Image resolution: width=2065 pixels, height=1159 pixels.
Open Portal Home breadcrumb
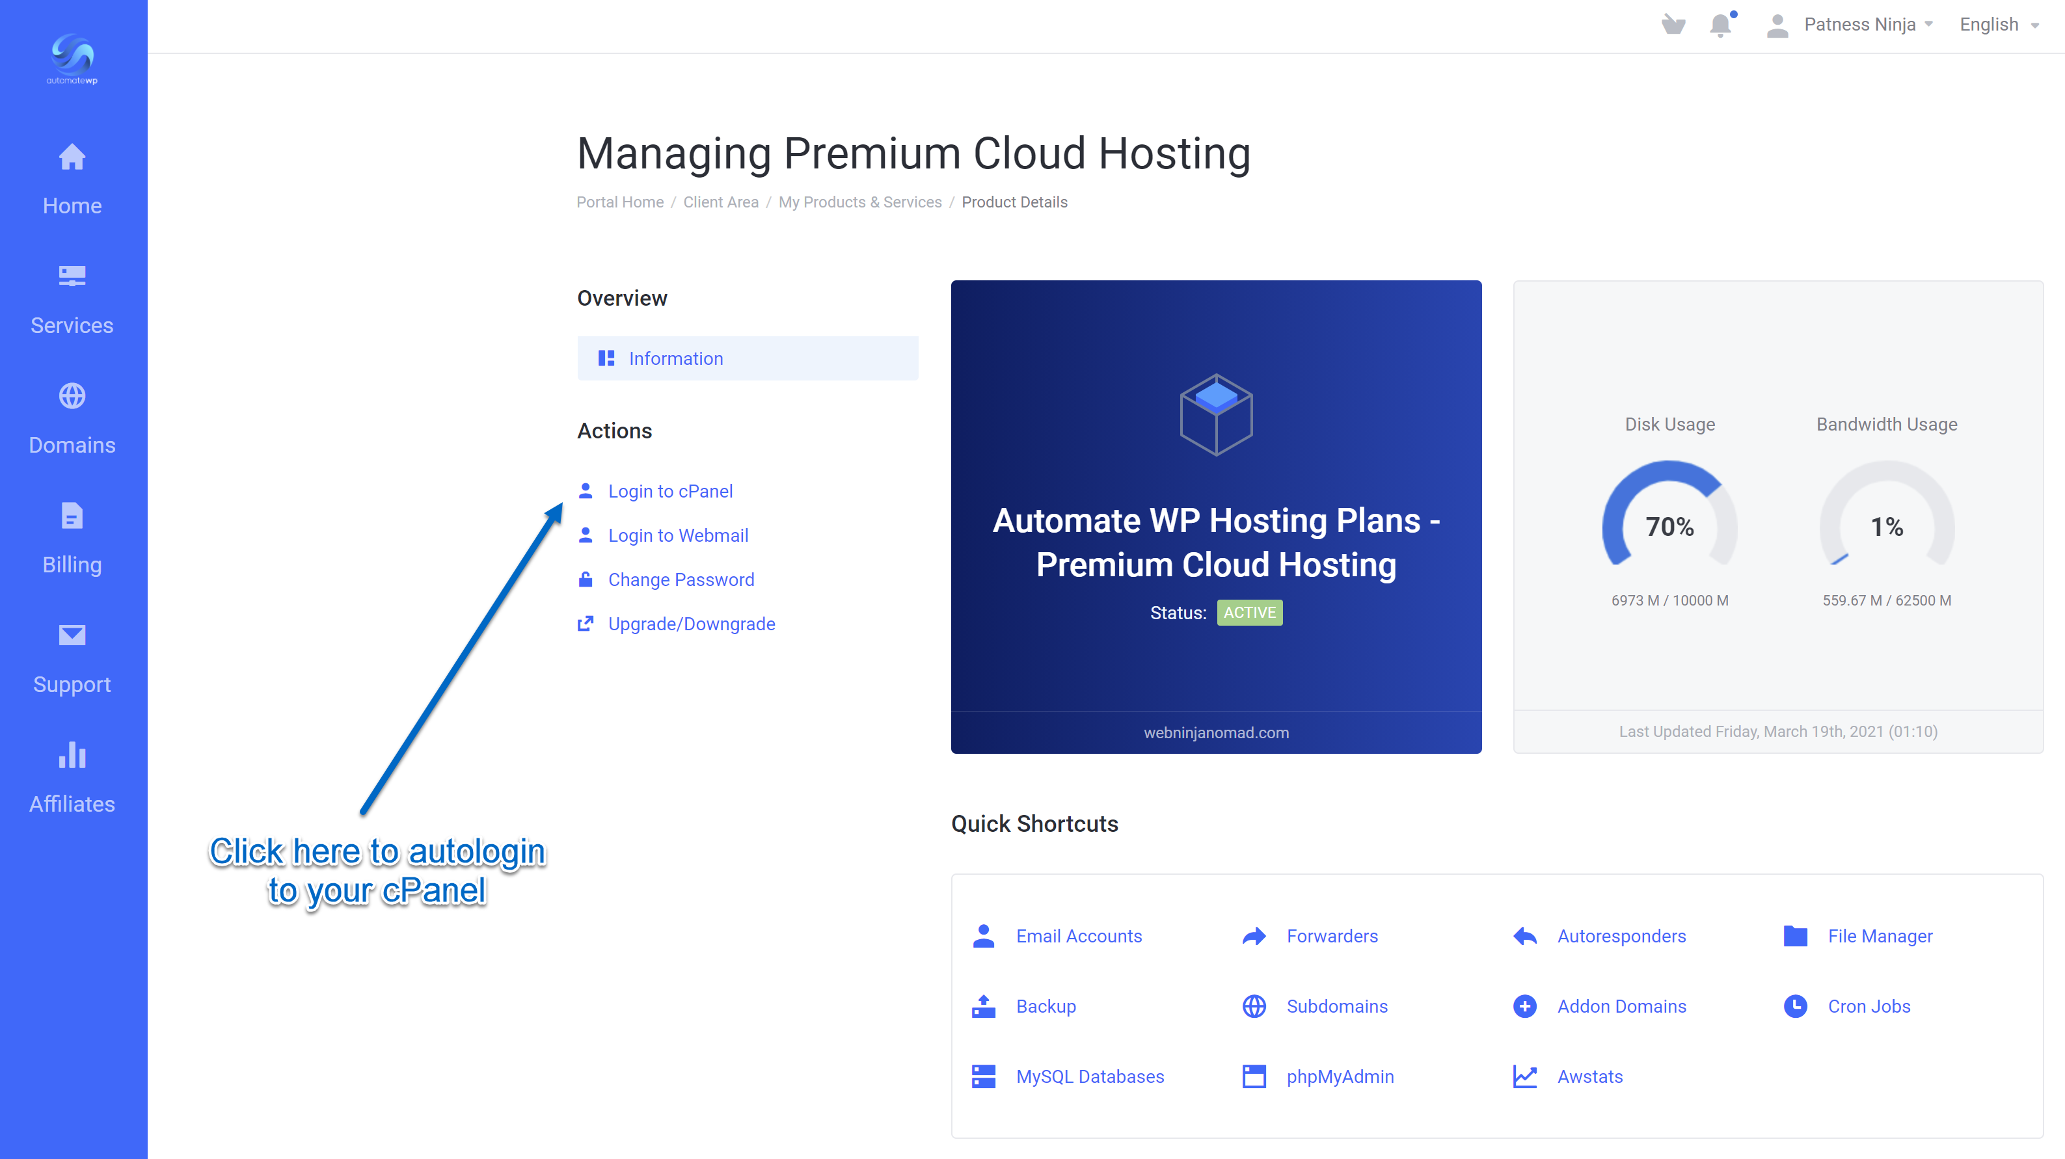pos(619,202)
